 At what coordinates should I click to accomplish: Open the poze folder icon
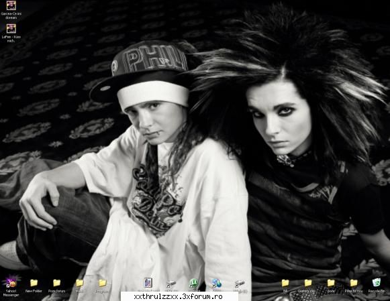coord(331,283)
